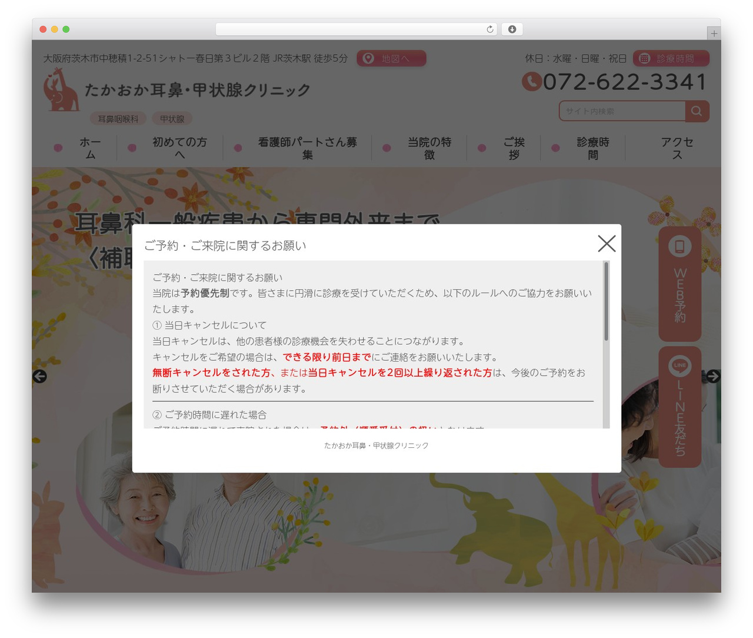Screen dimensions: 753x638
Task: Open the 地図へ map button
Action: click(x=391, y=58)
